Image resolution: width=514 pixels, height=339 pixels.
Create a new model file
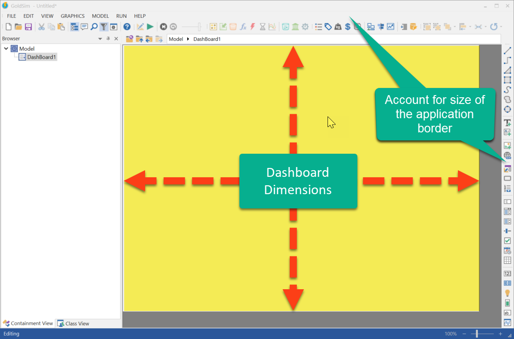coord(8,27)
